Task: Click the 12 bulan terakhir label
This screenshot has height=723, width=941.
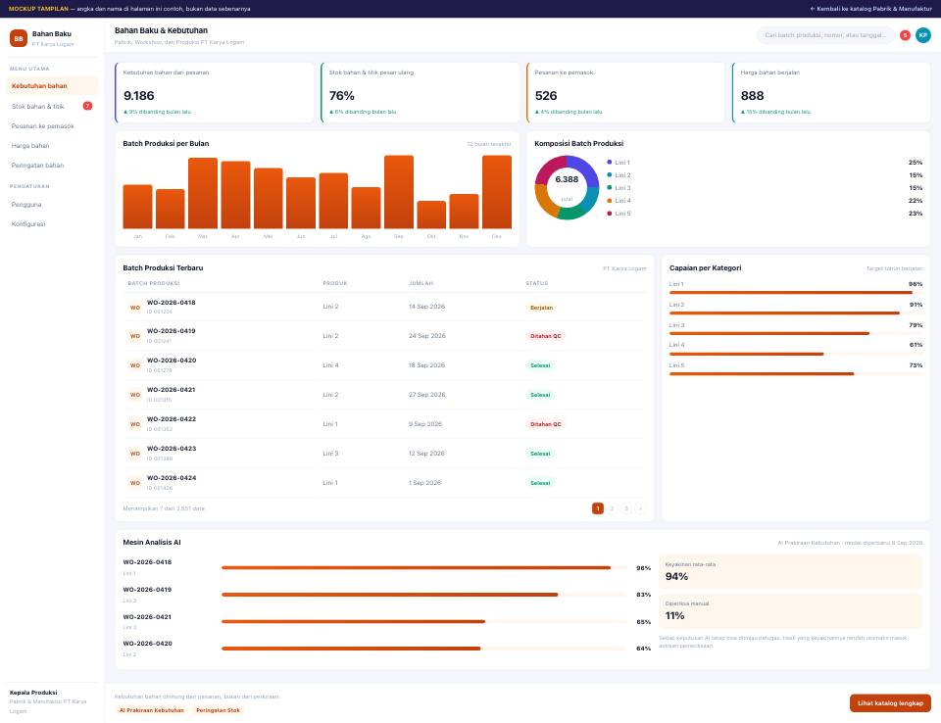Action: pos(489,144)
